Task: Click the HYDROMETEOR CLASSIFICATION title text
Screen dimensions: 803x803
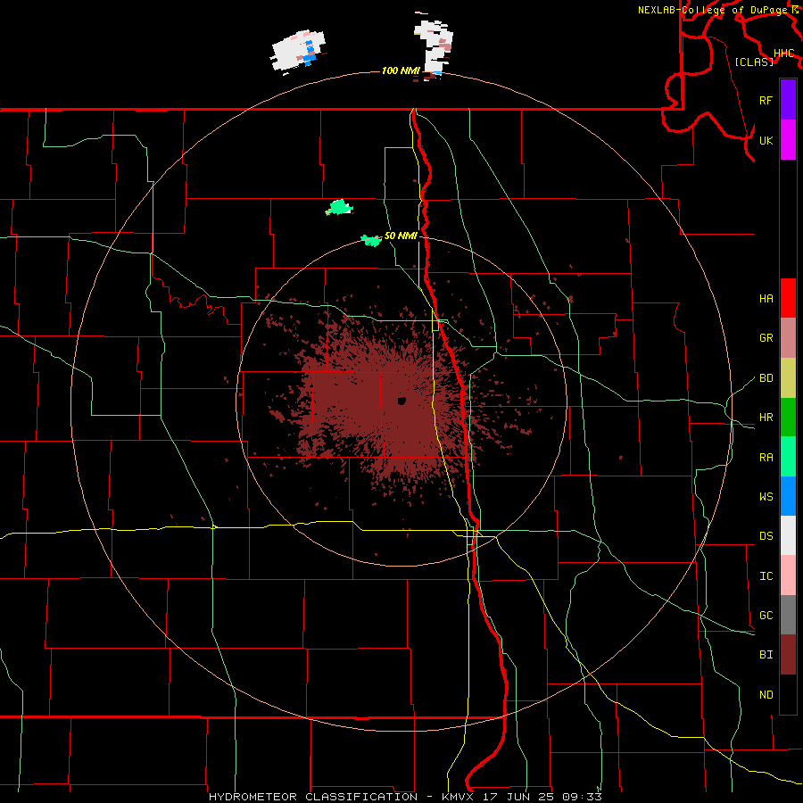Action: (x=313, y=797)
